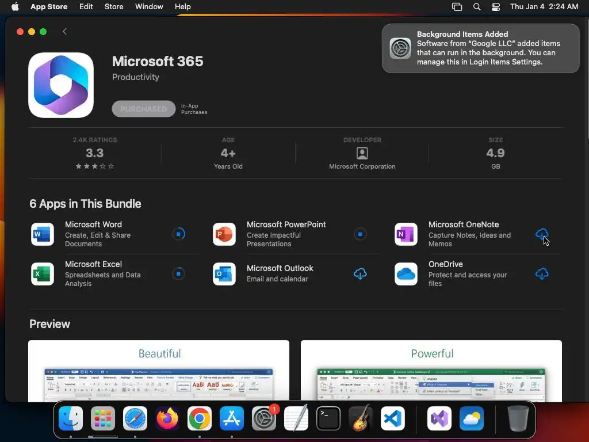
Task: Click the Stage Manager menu bar icon
Action: (x=457, y=6)
